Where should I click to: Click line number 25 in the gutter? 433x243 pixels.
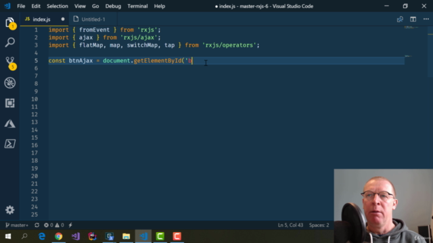click(35, 215)
